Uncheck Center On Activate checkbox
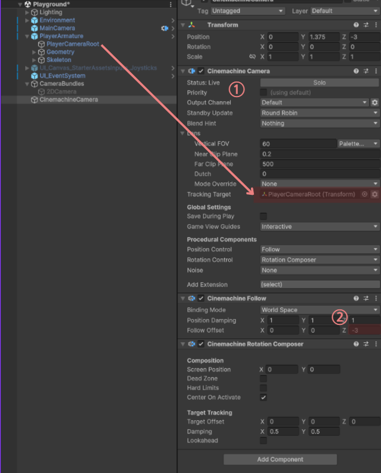 pos(264,397)
